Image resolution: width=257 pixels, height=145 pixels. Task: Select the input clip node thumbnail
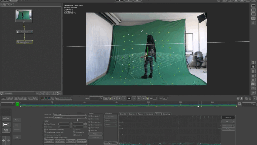[24, 16]
